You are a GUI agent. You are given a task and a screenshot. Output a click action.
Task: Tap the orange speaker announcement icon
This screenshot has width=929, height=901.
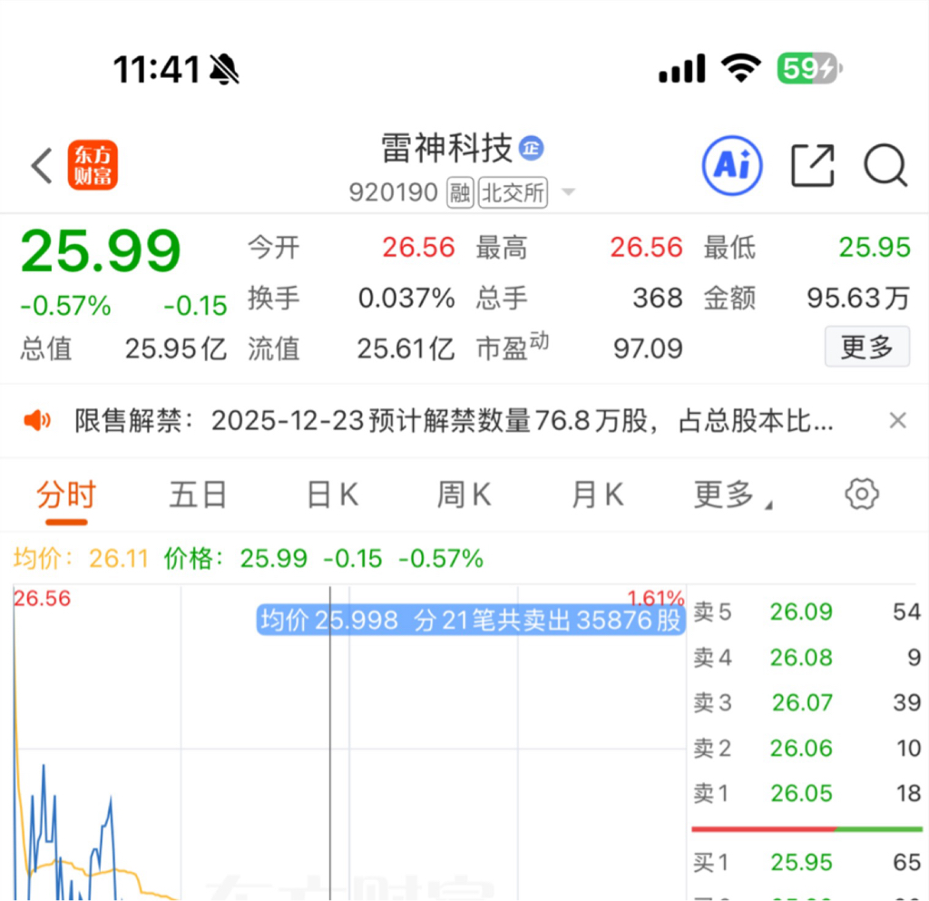[x=37, y=421]
